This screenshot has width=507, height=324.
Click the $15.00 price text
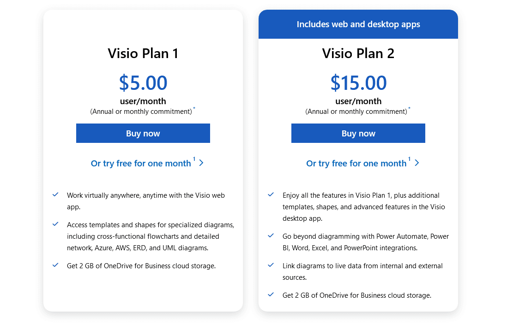click(358, 83)
